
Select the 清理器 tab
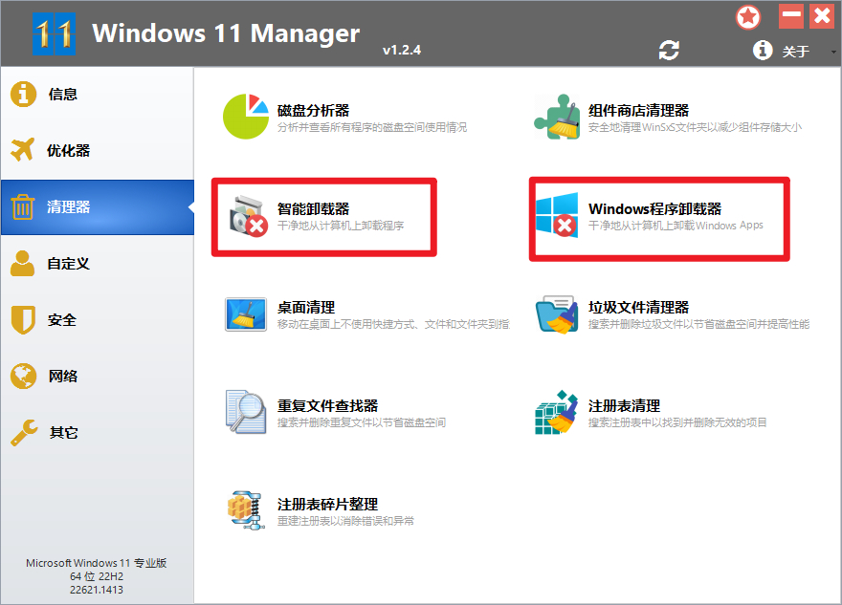pos(98,207)
